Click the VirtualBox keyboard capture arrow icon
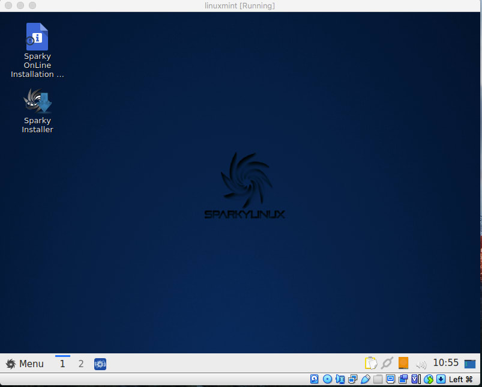482x387 pixels. (x=441, y=379)
